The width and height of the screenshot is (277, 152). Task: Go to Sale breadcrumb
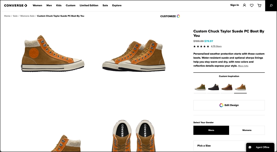click(x=15, y=16)
